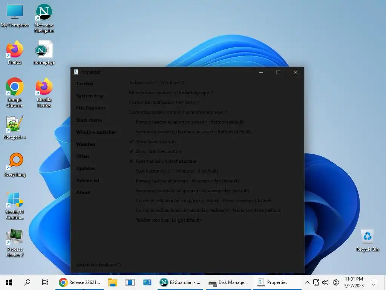Minimize the Properties window
Screen dimensions: 386x290
(261, 72)
